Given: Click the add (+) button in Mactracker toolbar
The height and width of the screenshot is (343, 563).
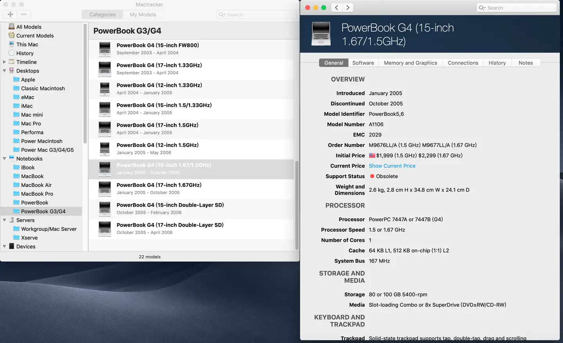Looking at the screenshot, I should pos(10,14).
